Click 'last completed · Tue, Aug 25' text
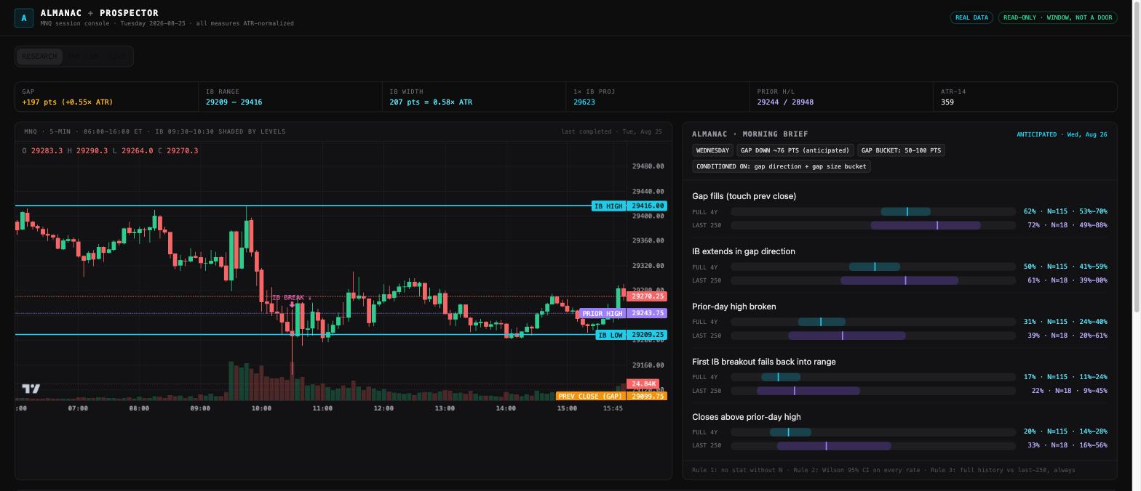The height and width of the screenshot is (491, 1141). 611,132
